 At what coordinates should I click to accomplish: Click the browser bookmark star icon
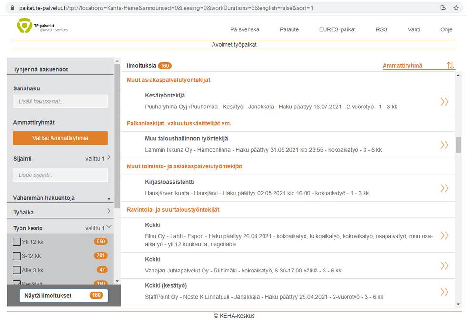(x=457, y=8)
